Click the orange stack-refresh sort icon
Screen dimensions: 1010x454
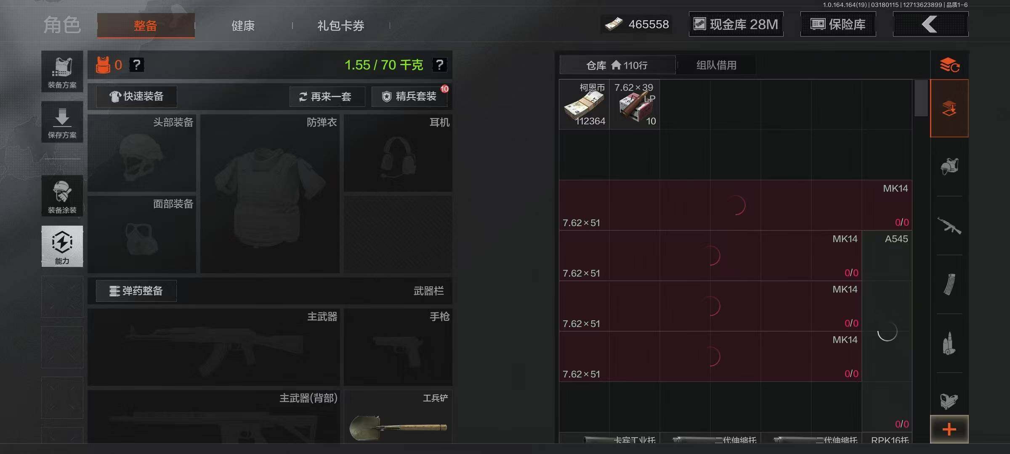coord(949,65)
